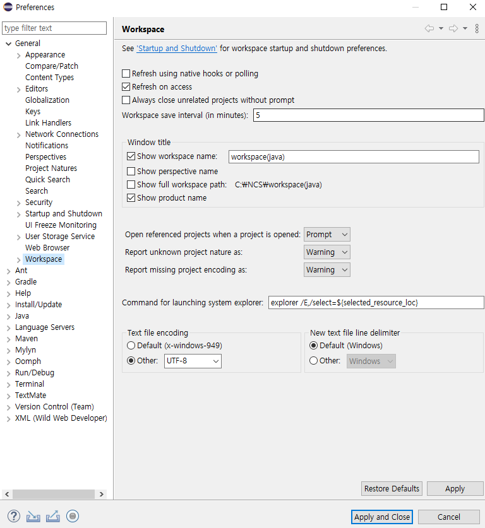Click the Oomph preference recorder icon

tap(73, 516)
